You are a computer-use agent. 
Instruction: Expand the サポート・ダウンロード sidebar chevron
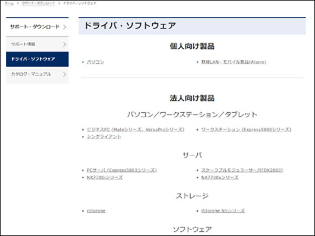[x=64, y=26]
